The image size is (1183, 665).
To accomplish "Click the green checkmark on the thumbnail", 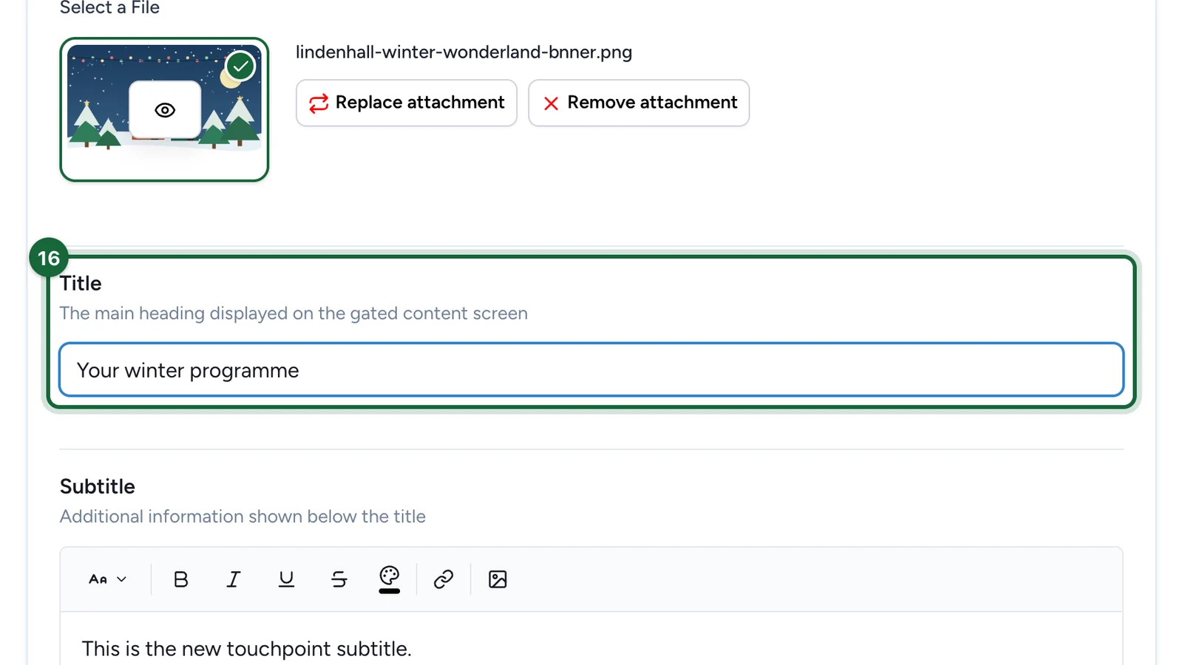I will pyautogui.click(x=240, y=66).
